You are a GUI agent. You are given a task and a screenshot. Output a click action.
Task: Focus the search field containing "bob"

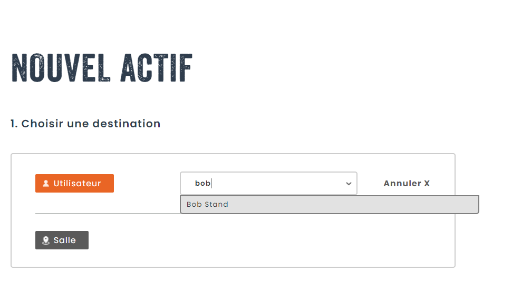pyautogui.click(x=264, y=184)
